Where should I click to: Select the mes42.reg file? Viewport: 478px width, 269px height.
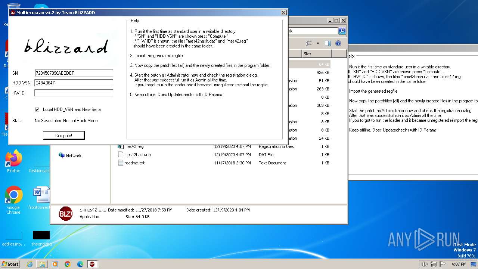point(134,146)
